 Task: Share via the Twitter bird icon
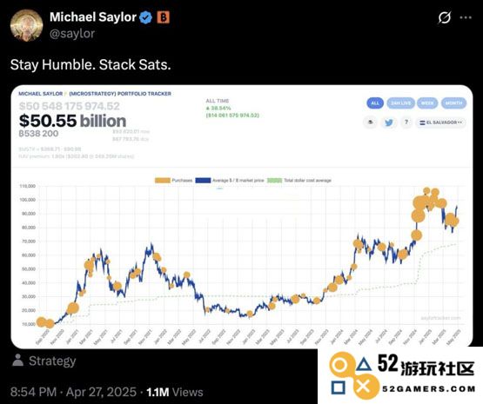[388, 123]
